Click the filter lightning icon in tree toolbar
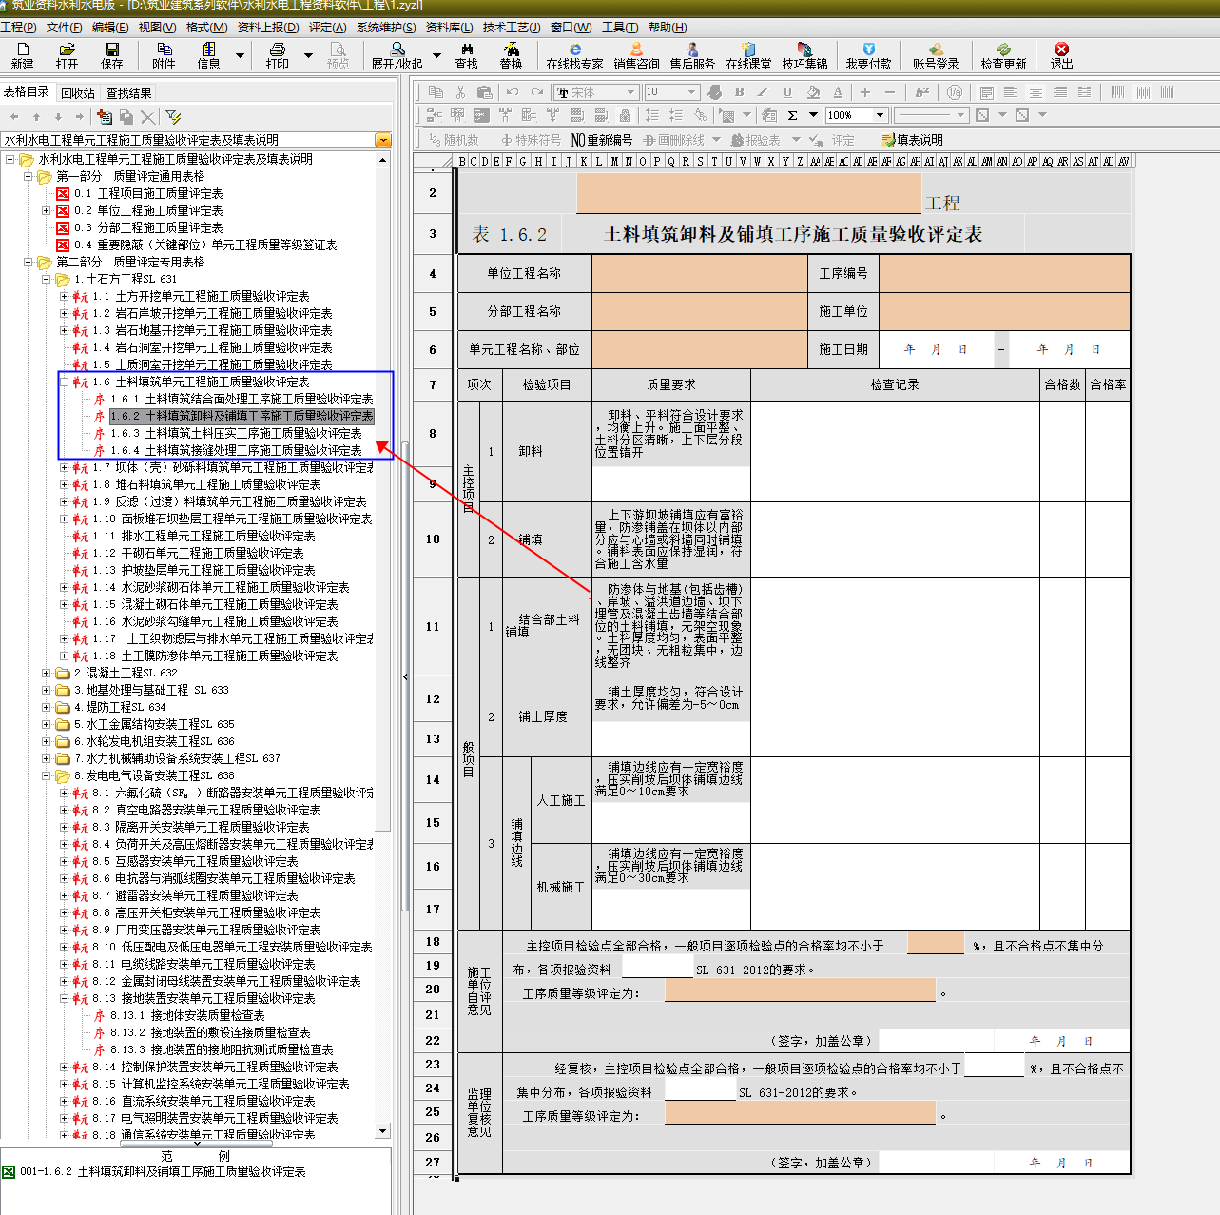 (x=173, y=116)
